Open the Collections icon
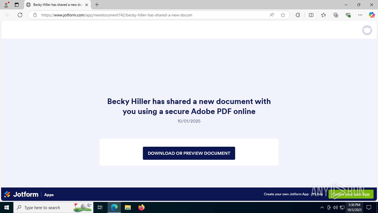 [x=336, y=15]
